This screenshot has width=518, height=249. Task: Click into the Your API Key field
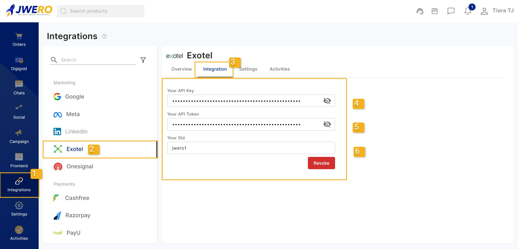251,101
